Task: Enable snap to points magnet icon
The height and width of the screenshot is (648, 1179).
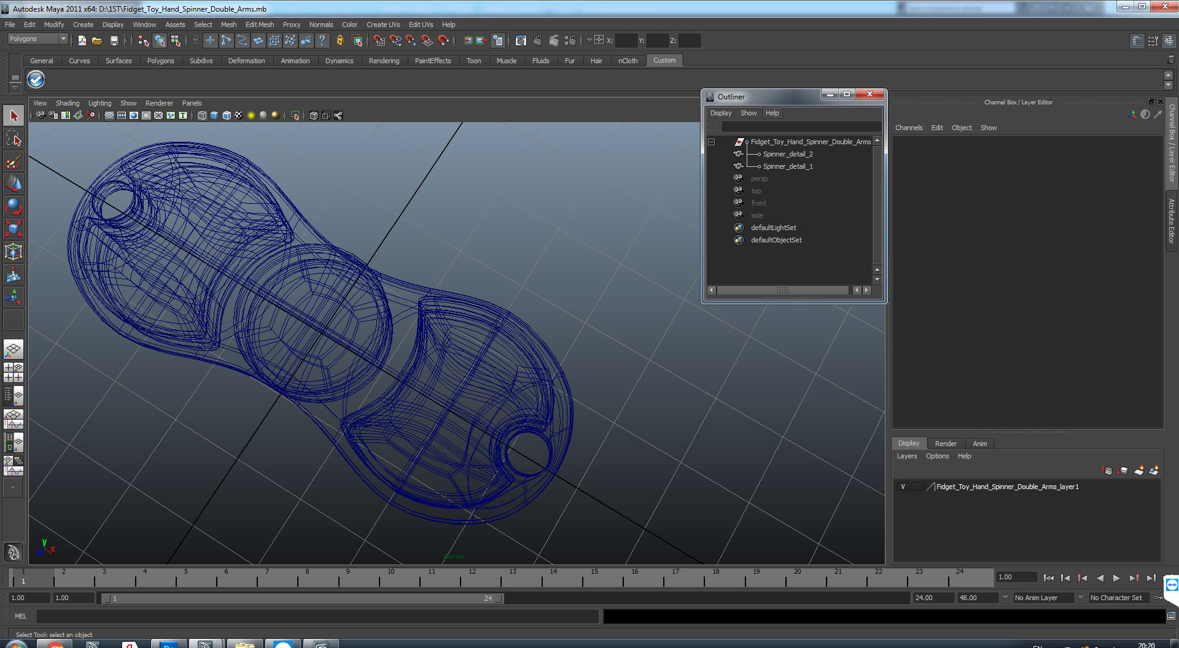Action: [411, 40]
